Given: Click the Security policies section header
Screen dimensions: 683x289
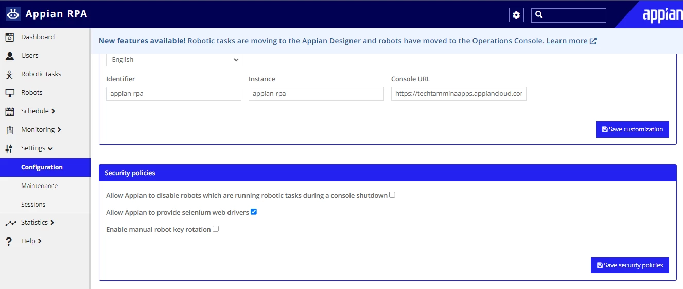Looking at the screenshot, I should (388, 173).
